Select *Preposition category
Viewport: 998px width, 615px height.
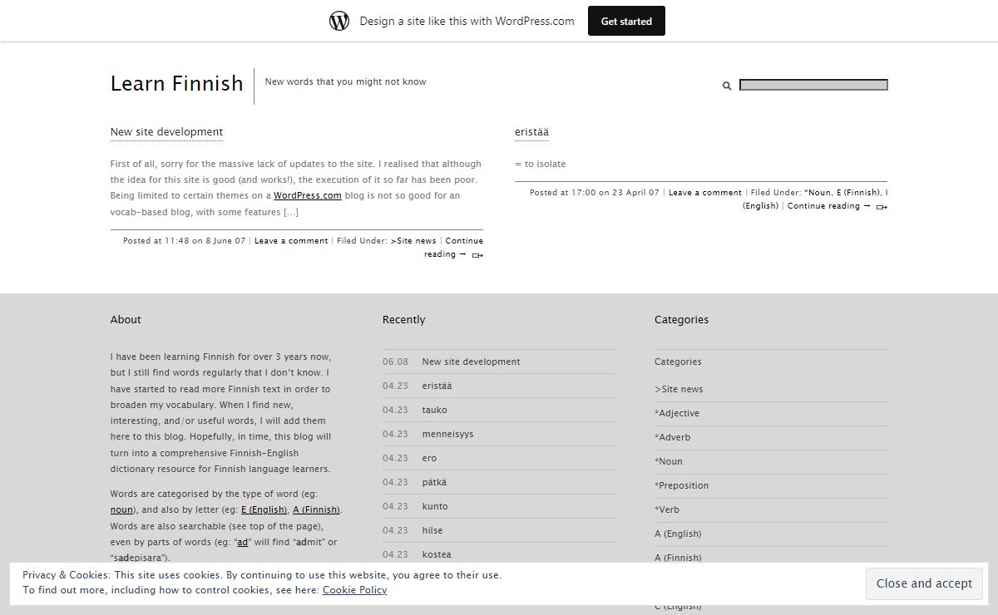pyautogui.click(x=682, y=485)
